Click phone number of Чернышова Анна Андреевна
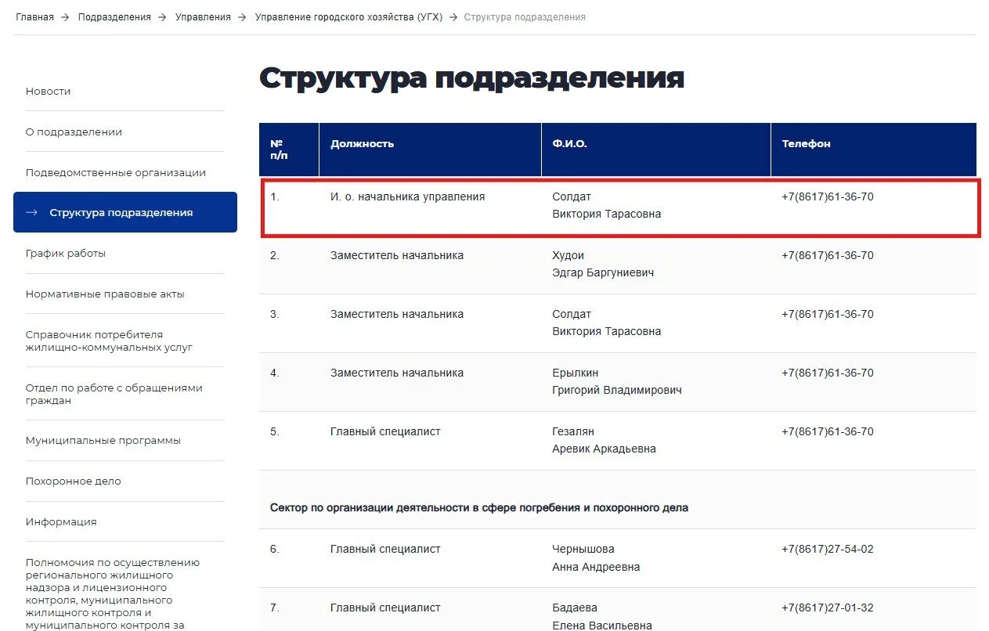This screenshot has height=631, width=989. (827, 550)
